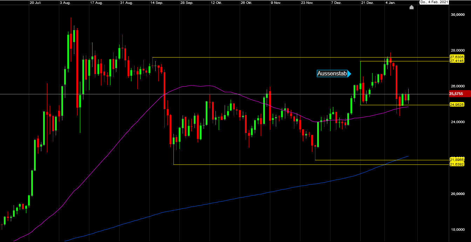Click the 12 Okt. date axis label
Screen dimensions: 471x242
(x=217, y=2)
